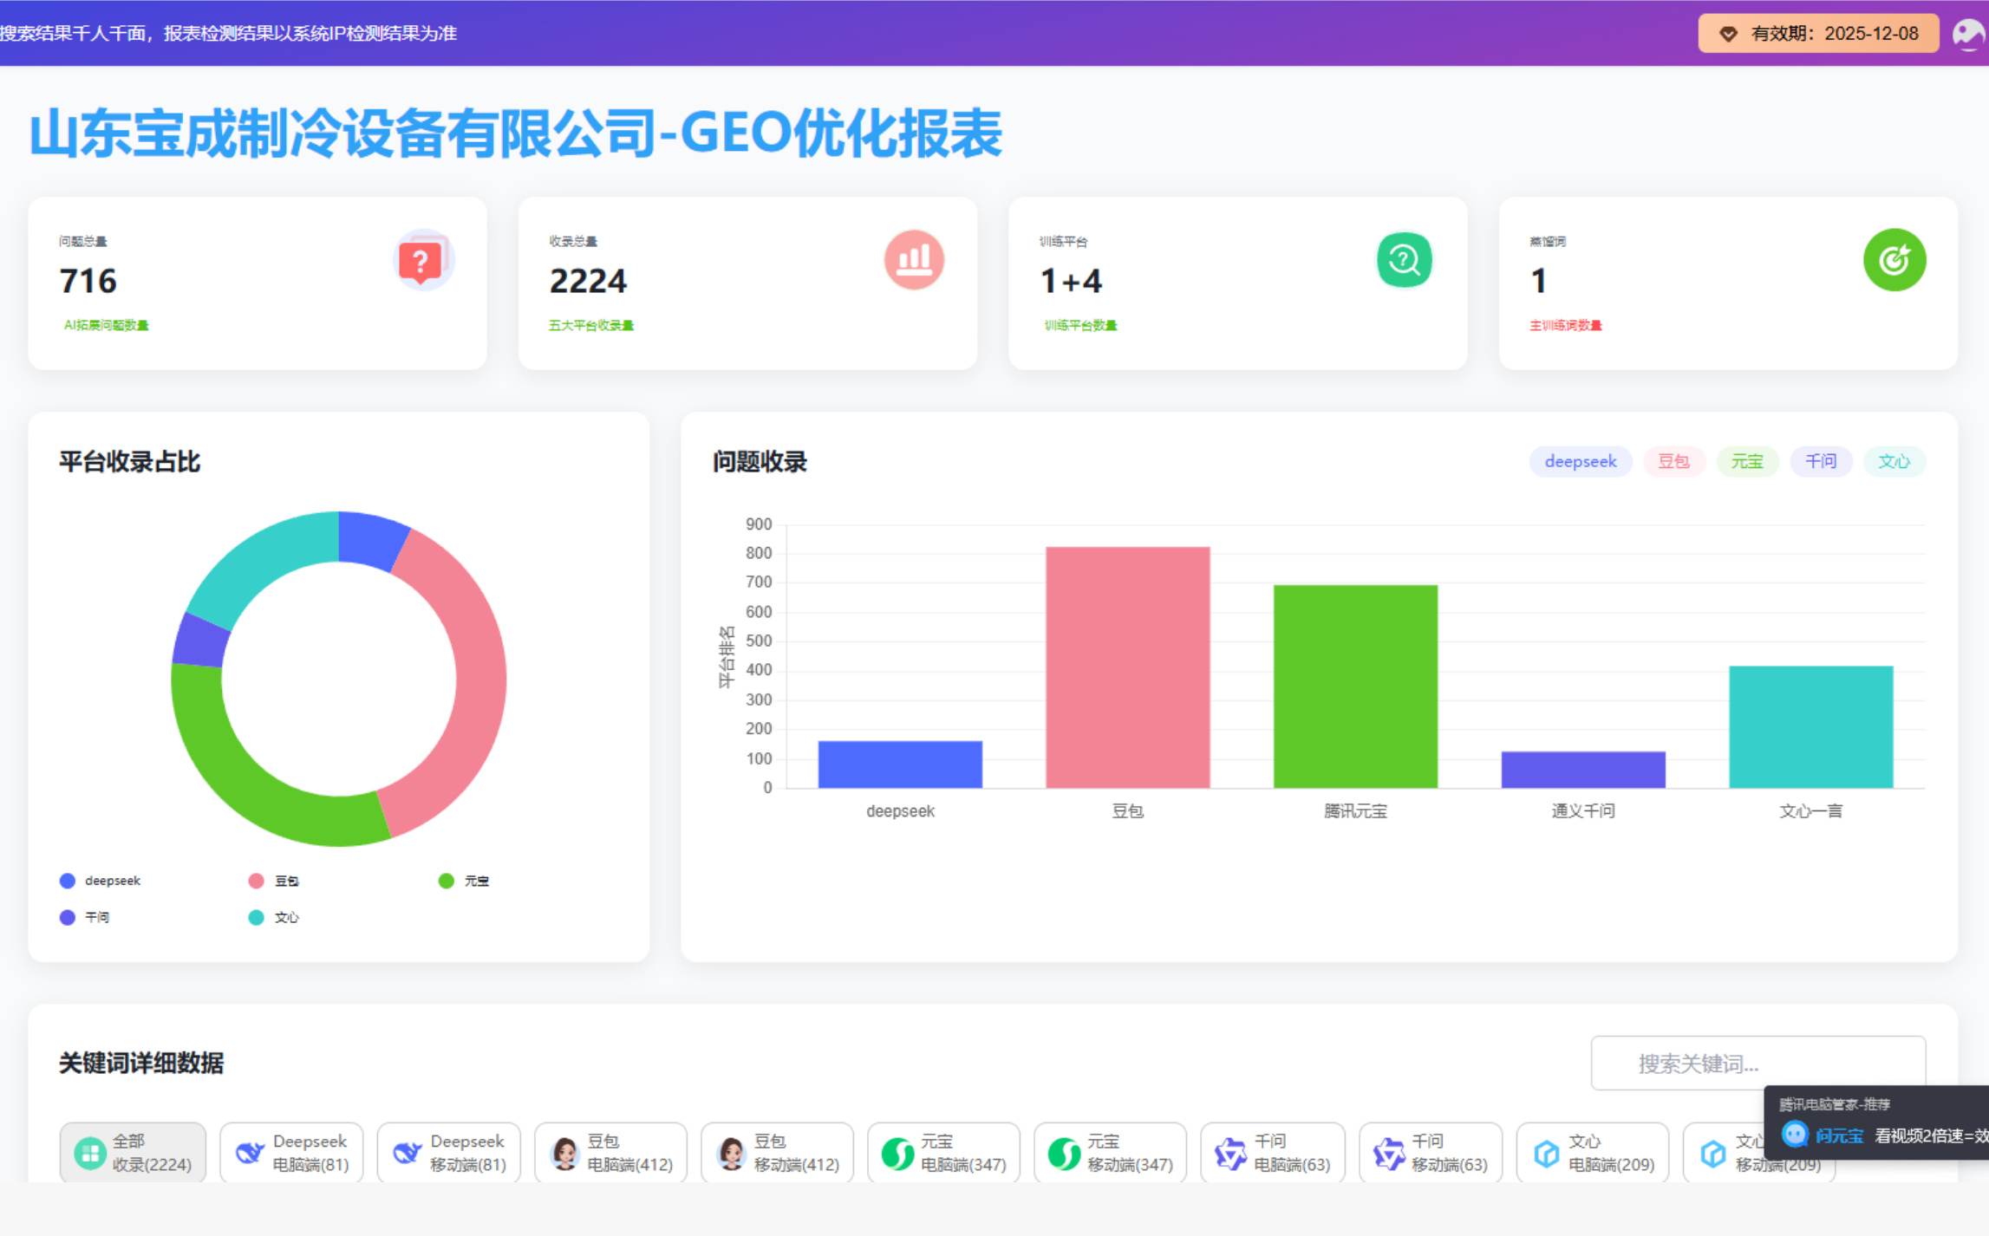Viewport: 1989px width, 1236px height.
Task: Click the 千问 legend color dot below the donut
Action: [x=68, y=916]
